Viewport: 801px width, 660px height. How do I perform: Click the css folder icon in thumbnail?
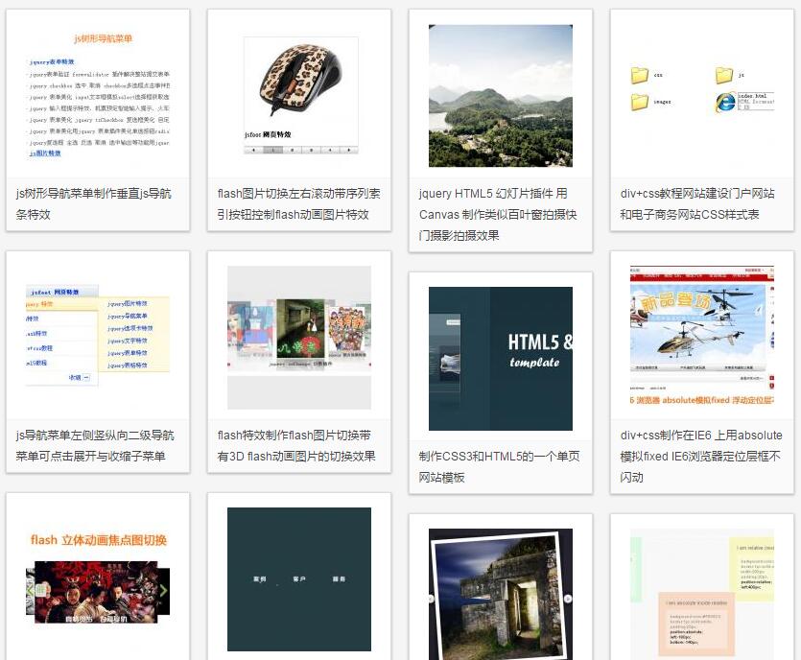(640, 76)
